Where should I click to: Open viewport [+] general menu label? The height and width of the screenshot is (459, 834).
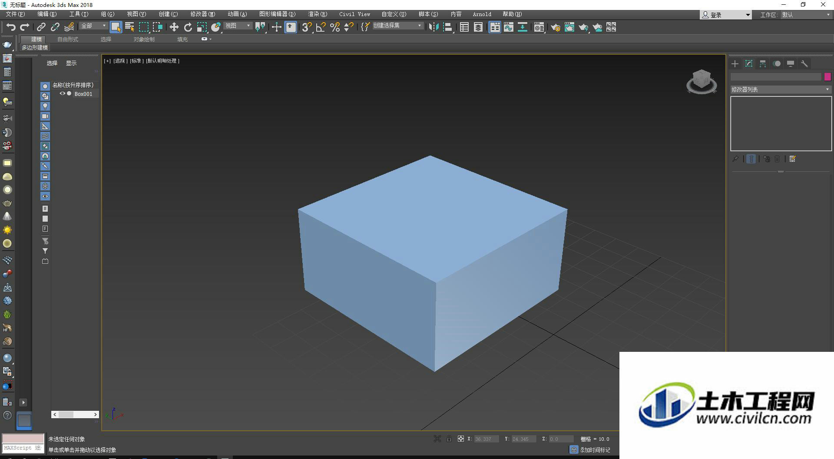point(107,61)
